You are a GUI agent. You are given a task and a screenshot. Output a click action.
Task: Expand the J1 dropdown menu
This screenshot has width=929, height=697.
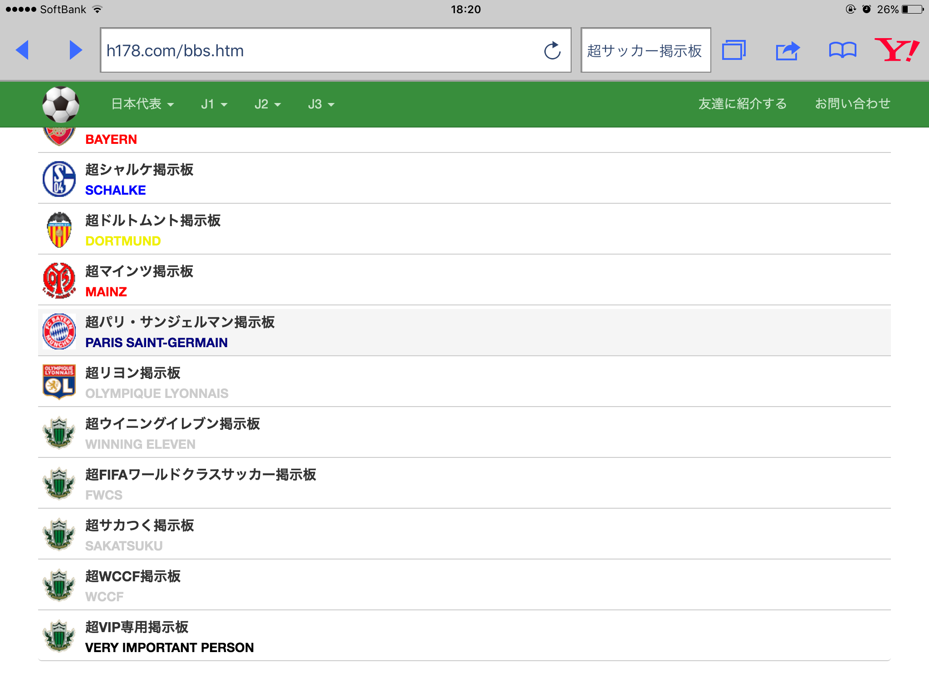(214, 104)
